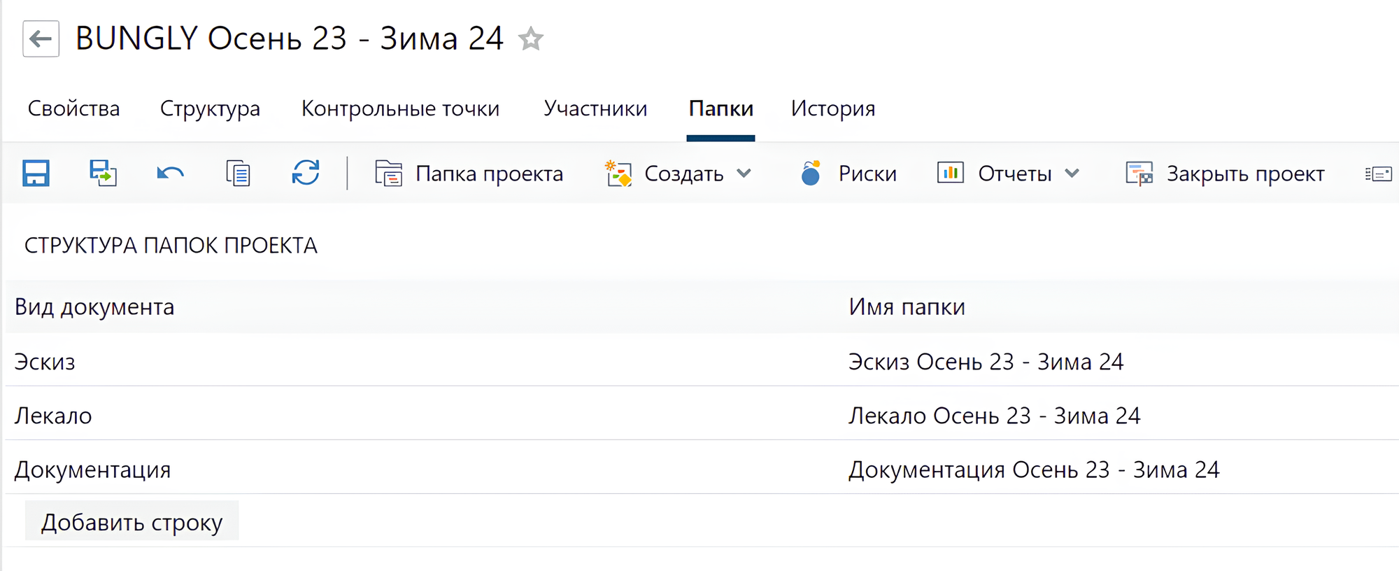The image size is (1399, 571).
Task: Click Закрыть проект button
Action: 1225,174
